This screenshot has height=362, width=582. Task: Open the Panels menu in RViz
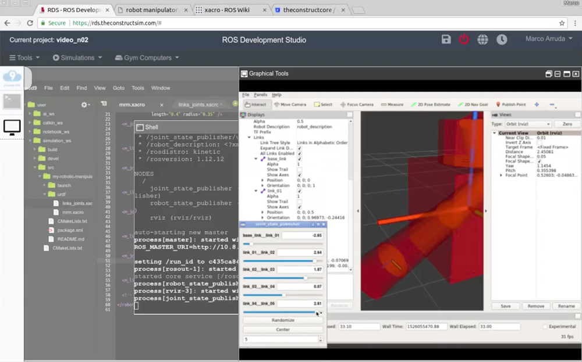coord(260,94)
